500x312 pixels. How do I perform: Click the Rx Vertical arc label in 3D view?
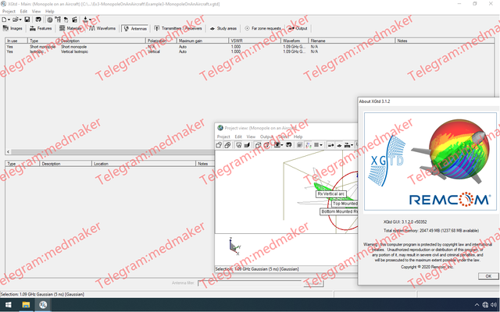pyautogui.click(x=331, y=194)
